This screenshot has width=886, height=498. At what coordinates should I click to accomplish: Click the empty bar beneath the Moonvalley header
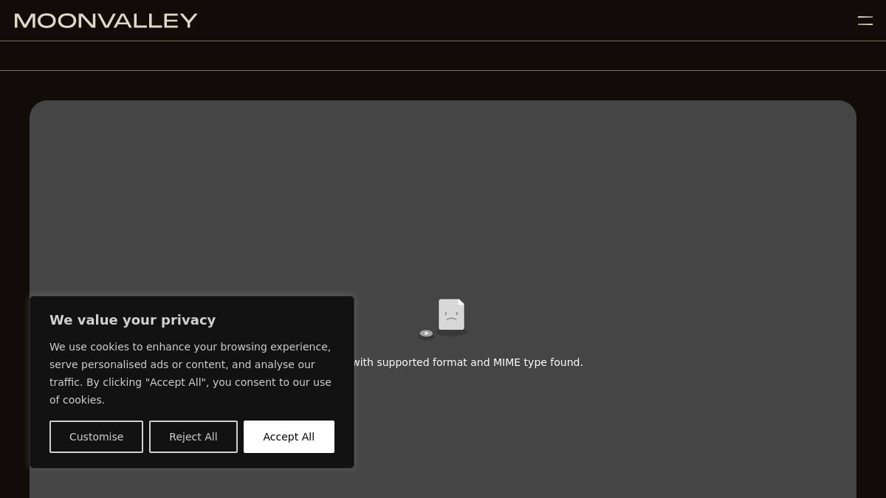(x=443, y=56)
